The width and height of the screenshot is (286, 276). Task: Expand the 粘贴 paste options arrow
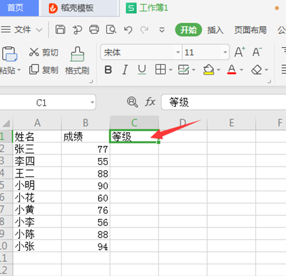[19, 70]
